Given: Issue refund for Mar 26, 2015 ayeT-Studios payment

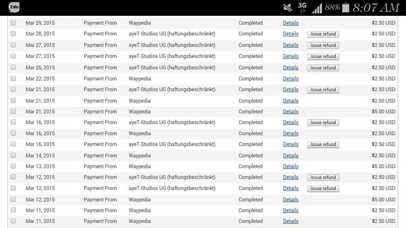Looking at the screenshot, I should click(323, 68).
